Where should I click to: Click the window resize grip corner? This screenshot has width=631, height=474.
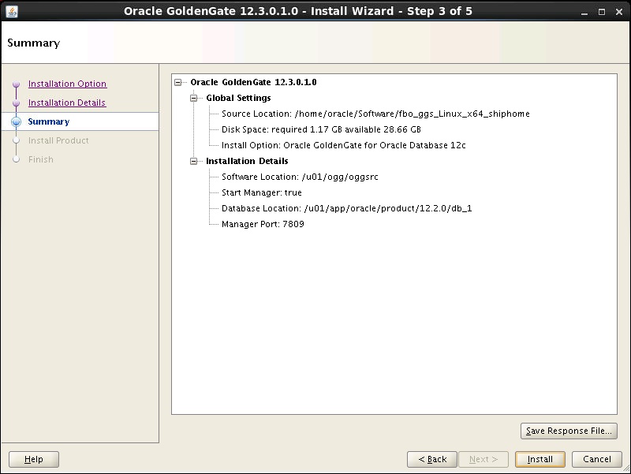point(626,468)
